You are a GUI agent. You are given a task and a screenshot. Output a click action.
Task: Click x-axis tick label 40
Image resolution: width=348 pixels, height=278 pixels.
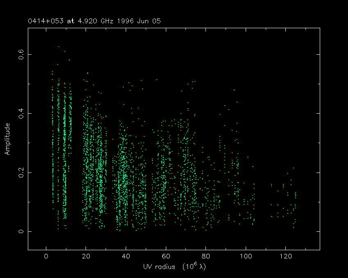(x=126, y=257)
